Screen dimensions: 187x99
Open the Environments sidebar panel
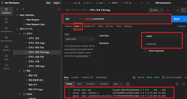click(x=6, y=30)
